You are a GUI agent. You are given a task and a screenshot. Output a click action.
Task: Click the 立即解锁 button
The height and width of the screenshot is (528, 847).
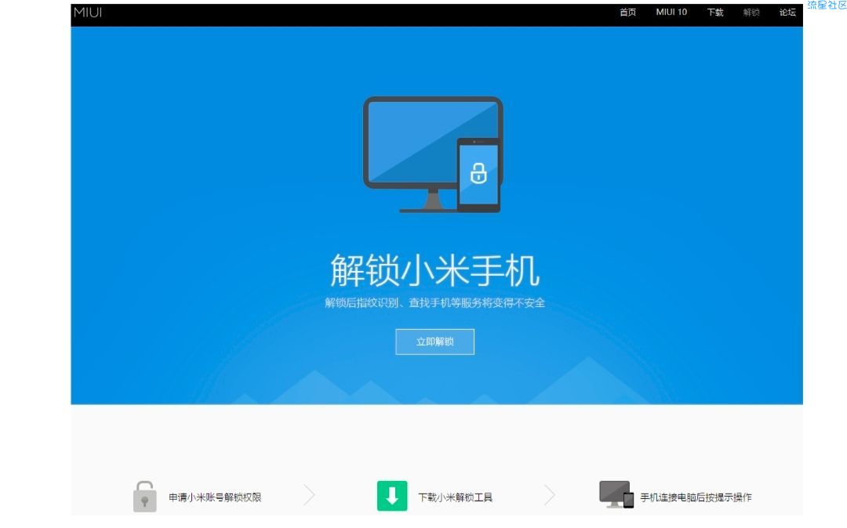[434, 342]
